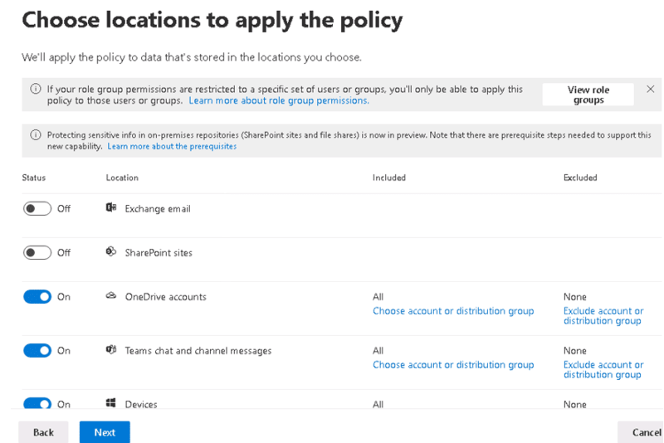
Task: Click the OneDrive accounts cloud icon
Action: click(x=111, y=296)
